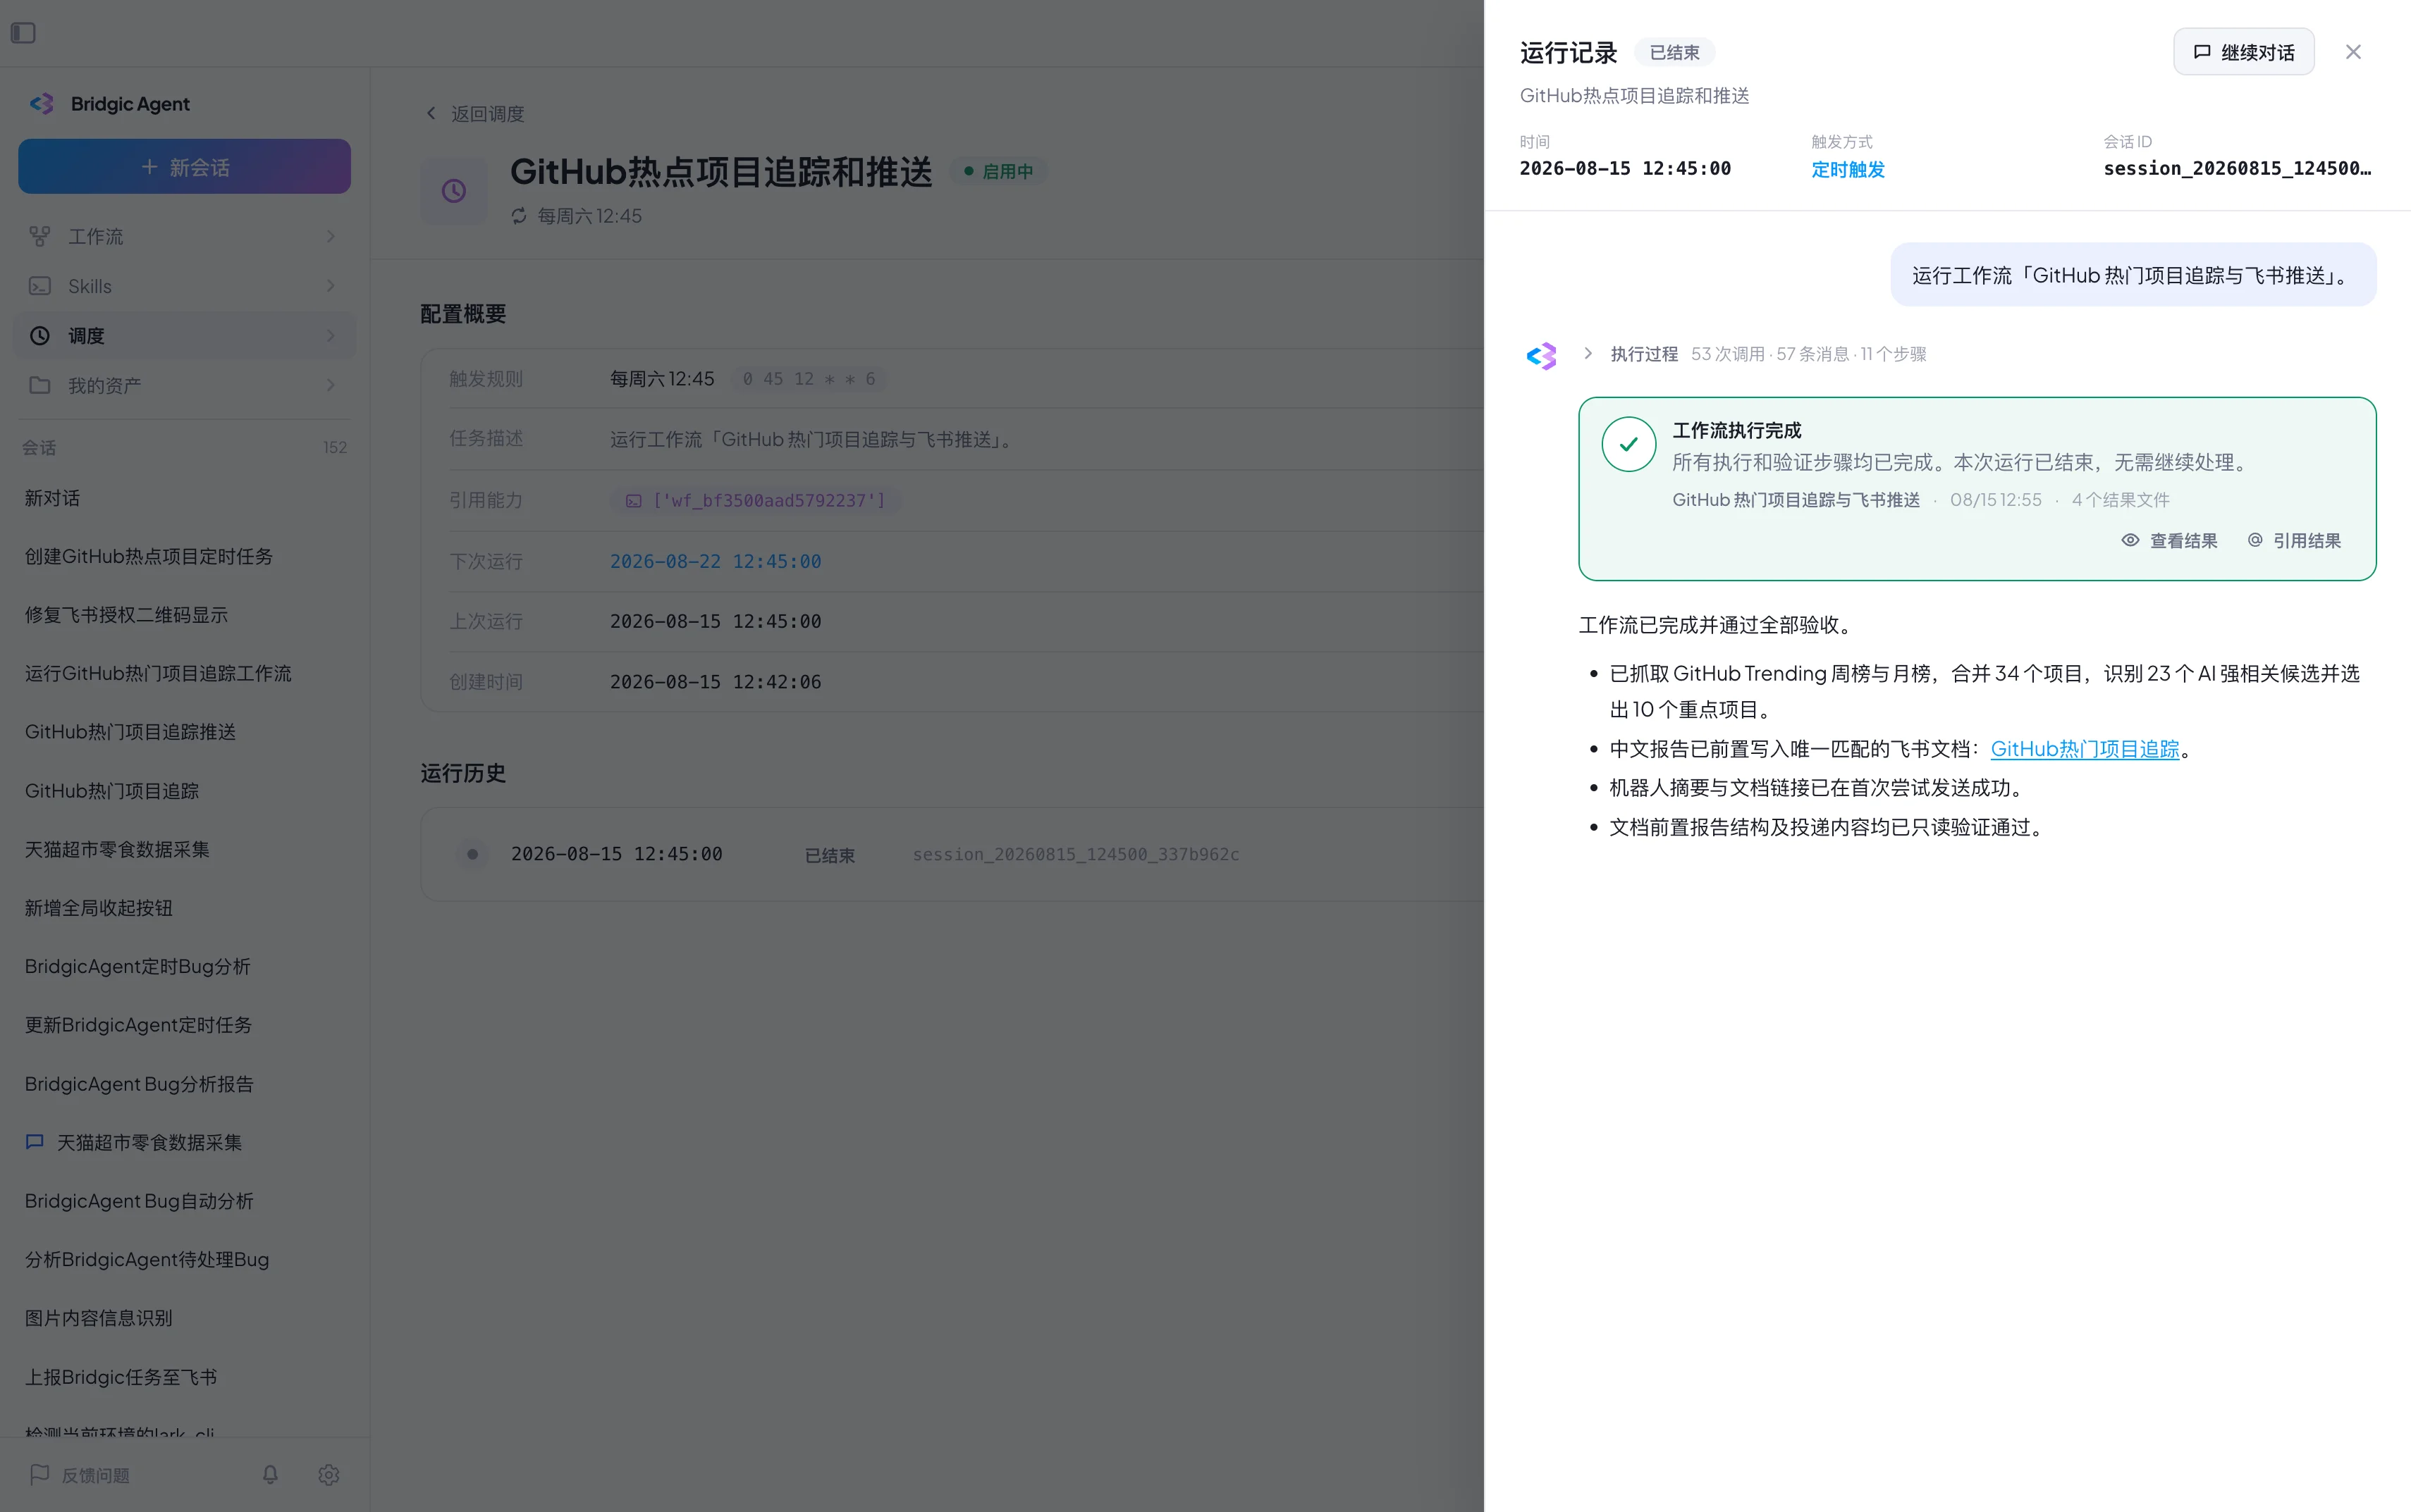Click the terminal icon beside Skills

[x=40, y=286]
